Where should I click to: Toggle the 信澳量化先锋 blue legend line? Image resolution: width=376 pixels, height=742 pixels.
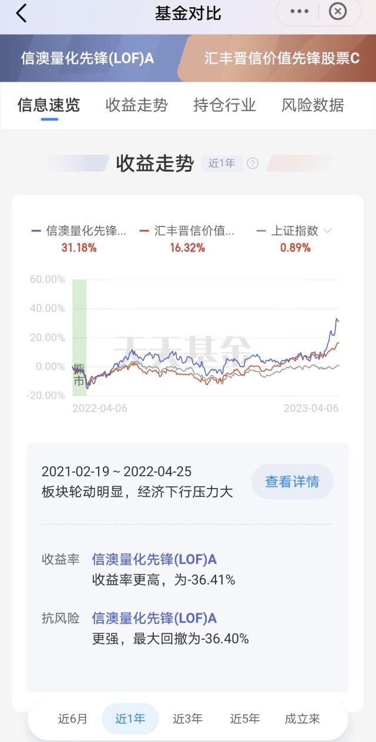[79, 231]
